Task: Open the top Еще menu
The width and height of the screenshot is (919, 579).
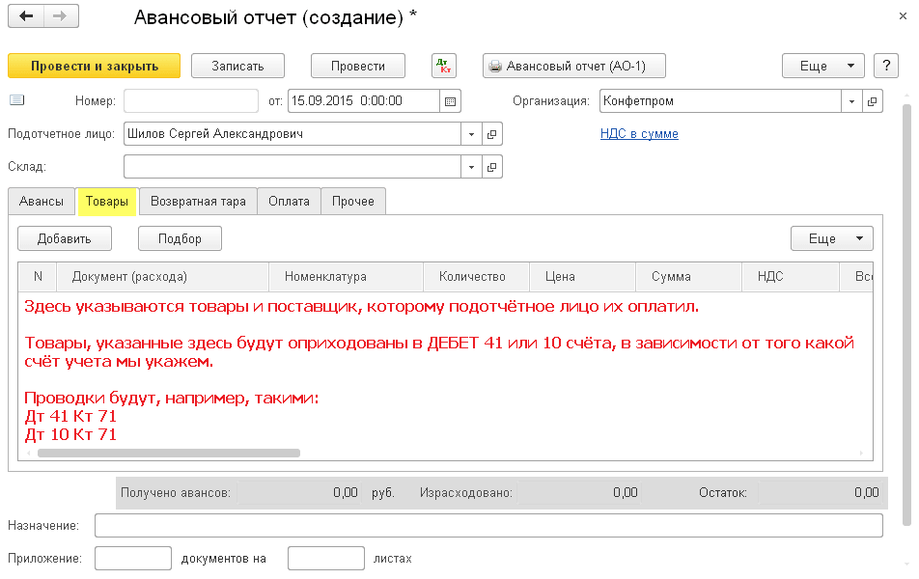Action: (822, 66)
